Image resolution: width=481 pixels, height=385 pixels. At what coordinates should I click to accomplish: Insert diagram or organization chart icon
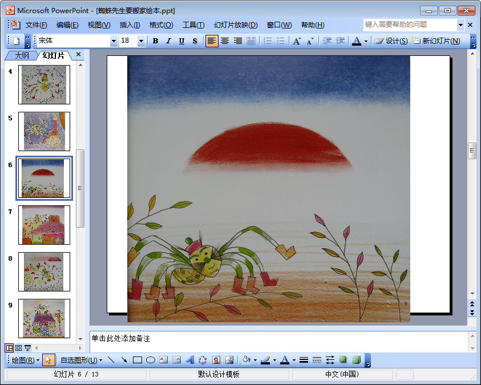pyautogui.click(x=203, y=360)
